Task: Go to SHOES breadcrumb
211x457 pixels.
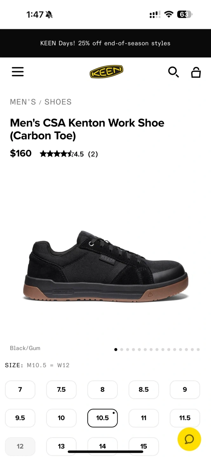Action: 58,102
